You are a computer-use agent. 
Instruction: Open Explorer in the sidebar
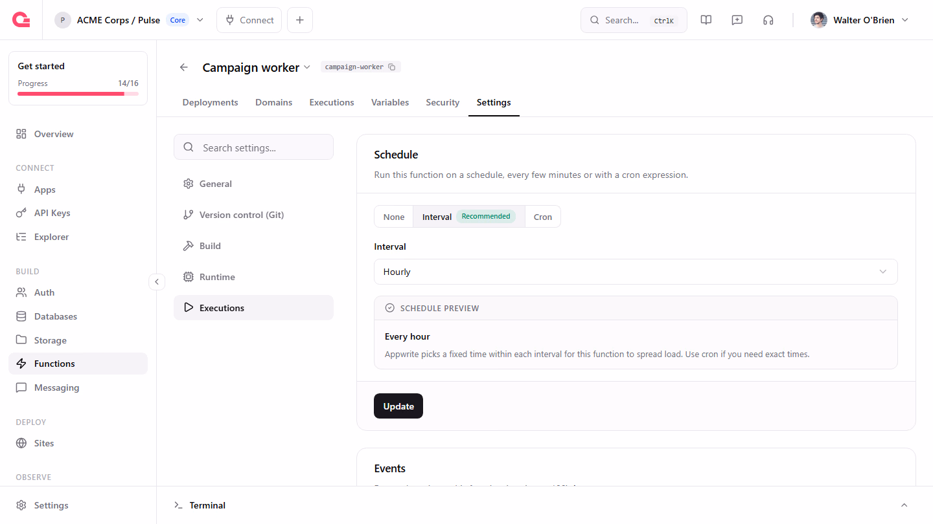[78, 237]
